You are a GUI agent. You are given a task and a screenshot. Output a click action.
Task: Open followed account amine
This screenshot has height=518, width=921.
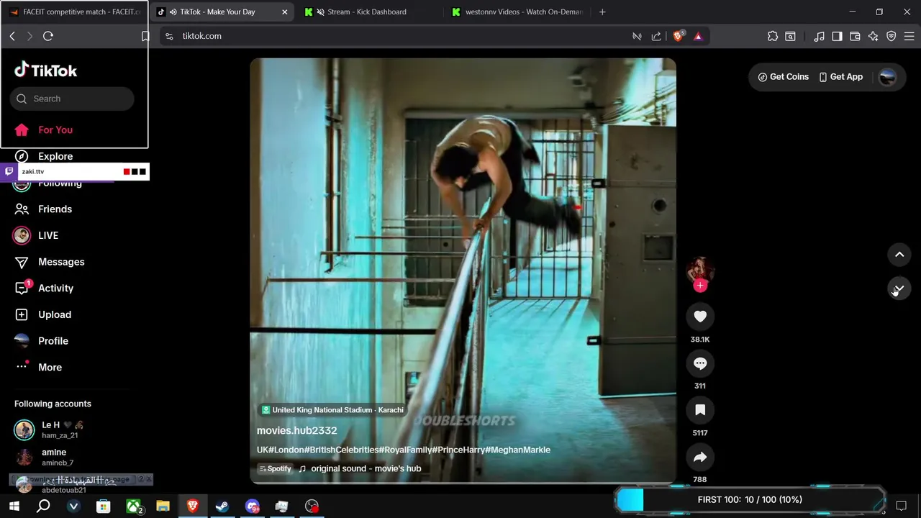pos(45,457)
